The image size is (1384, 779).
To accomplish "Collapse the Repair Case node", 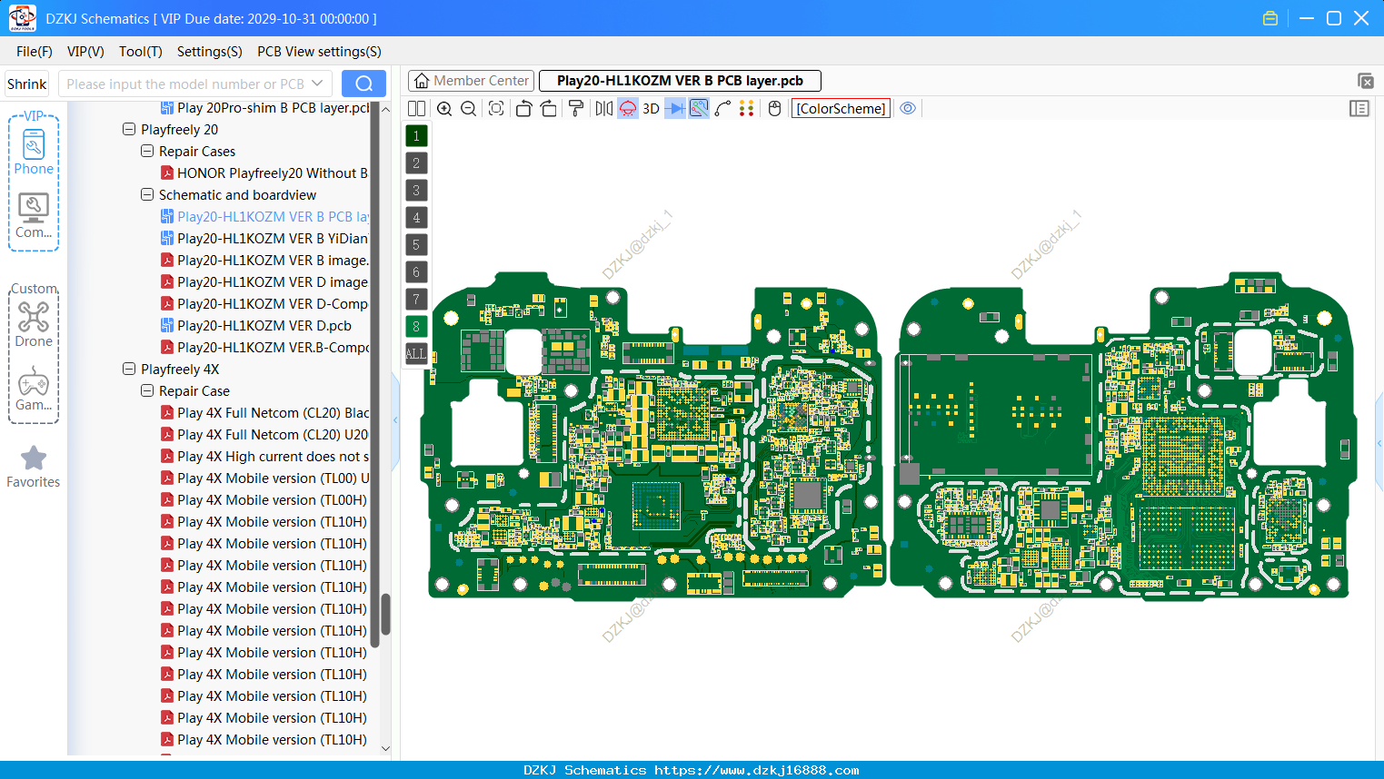I will [x=147, y=391].
